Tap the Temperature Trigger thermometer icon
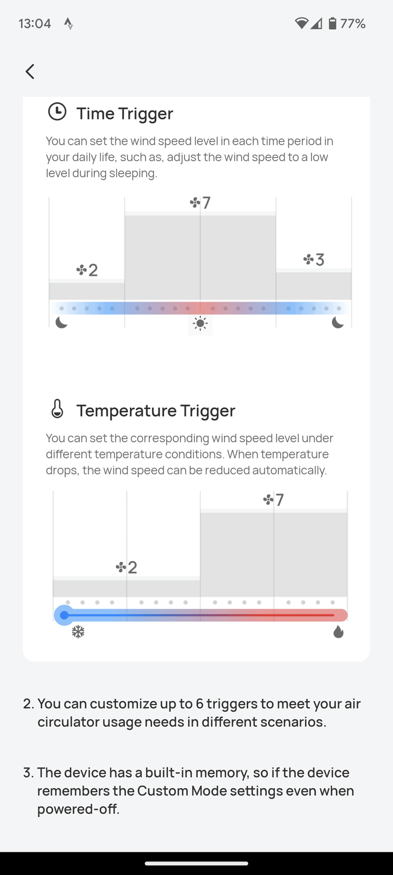393x875 pixels. pyautogui.click(x=57, y=409)
